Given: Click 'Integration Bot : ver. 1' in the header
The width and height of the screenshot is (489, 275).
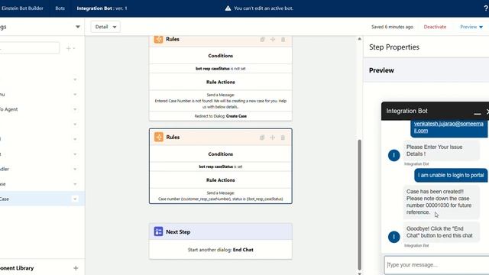Looking at the screenshot, I should click(x=102, y=8).
